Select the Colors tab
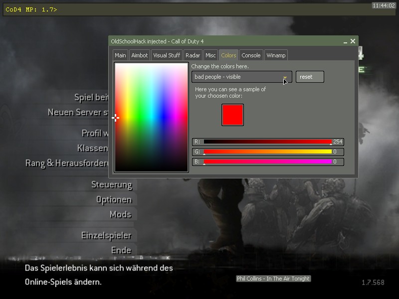Image resolution: width=399 pixels, height=299 pixels. coord(228,55)
